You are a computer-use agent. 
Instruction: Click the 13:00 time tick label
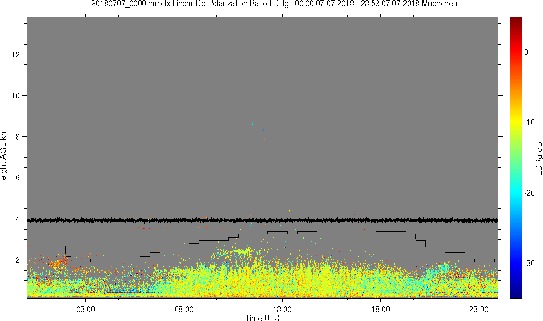click(282, 309)
